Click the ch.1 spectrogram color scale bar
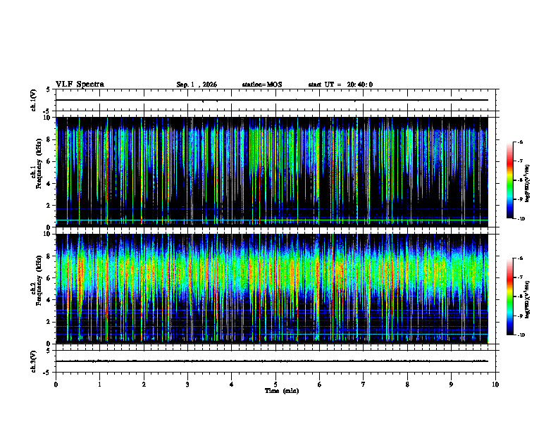Screen dimensions: 558x431 click(x=509, y=180)
